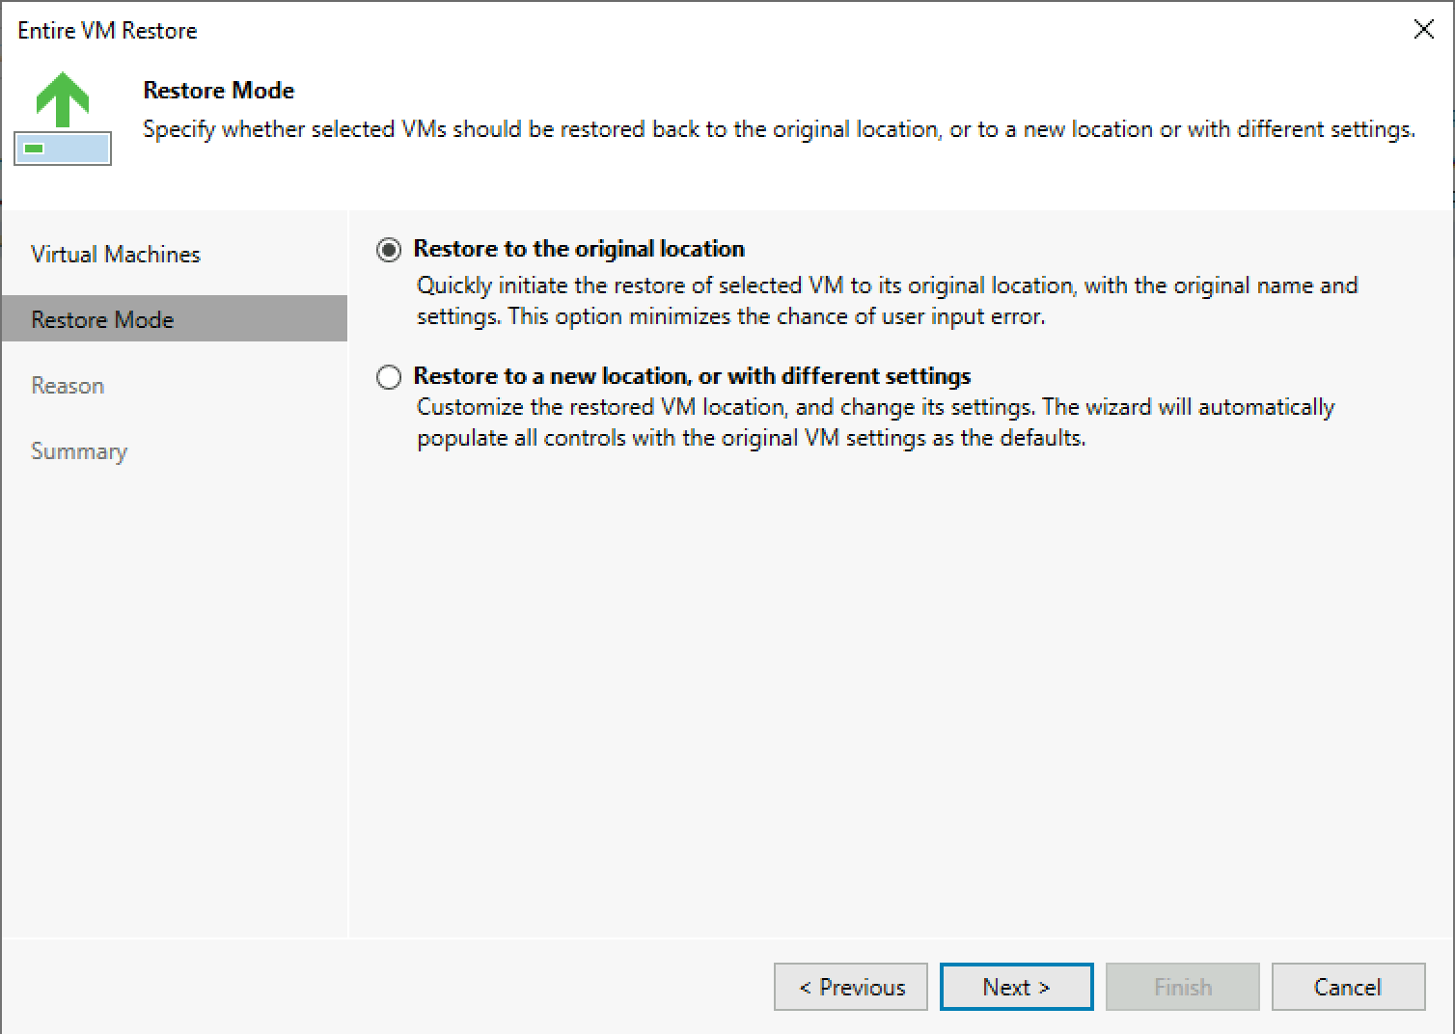Select the Restore to original location radio button
Viewport: 1455px width, 1034px height.
389,250
